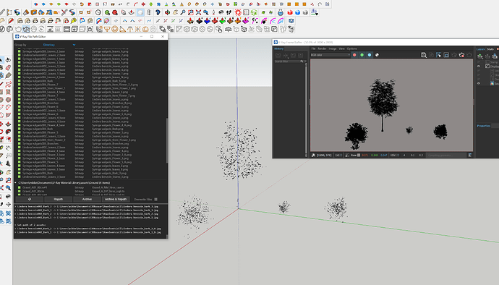The image size is (499, 285).
Task: Open the HSV color mode dropdown
Action: [394, 155]
